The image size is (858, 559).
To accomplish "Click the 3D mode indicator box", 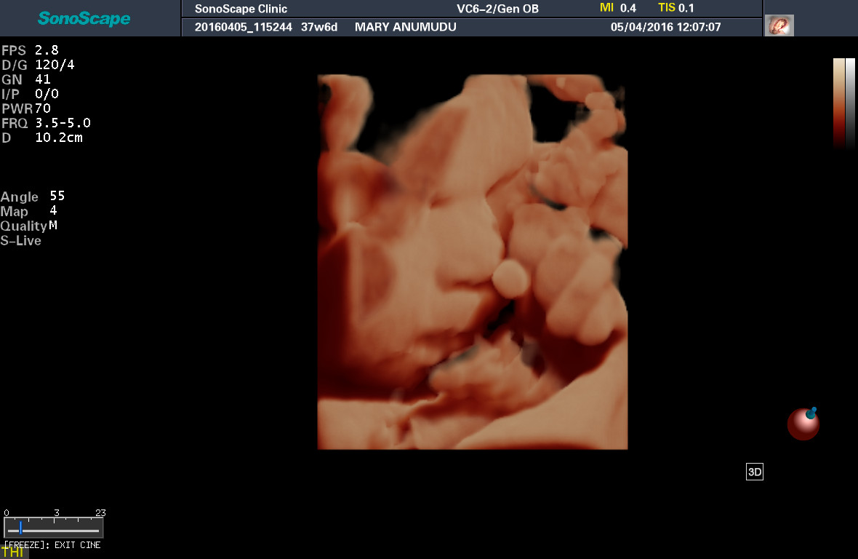I will tap(755, 472).
